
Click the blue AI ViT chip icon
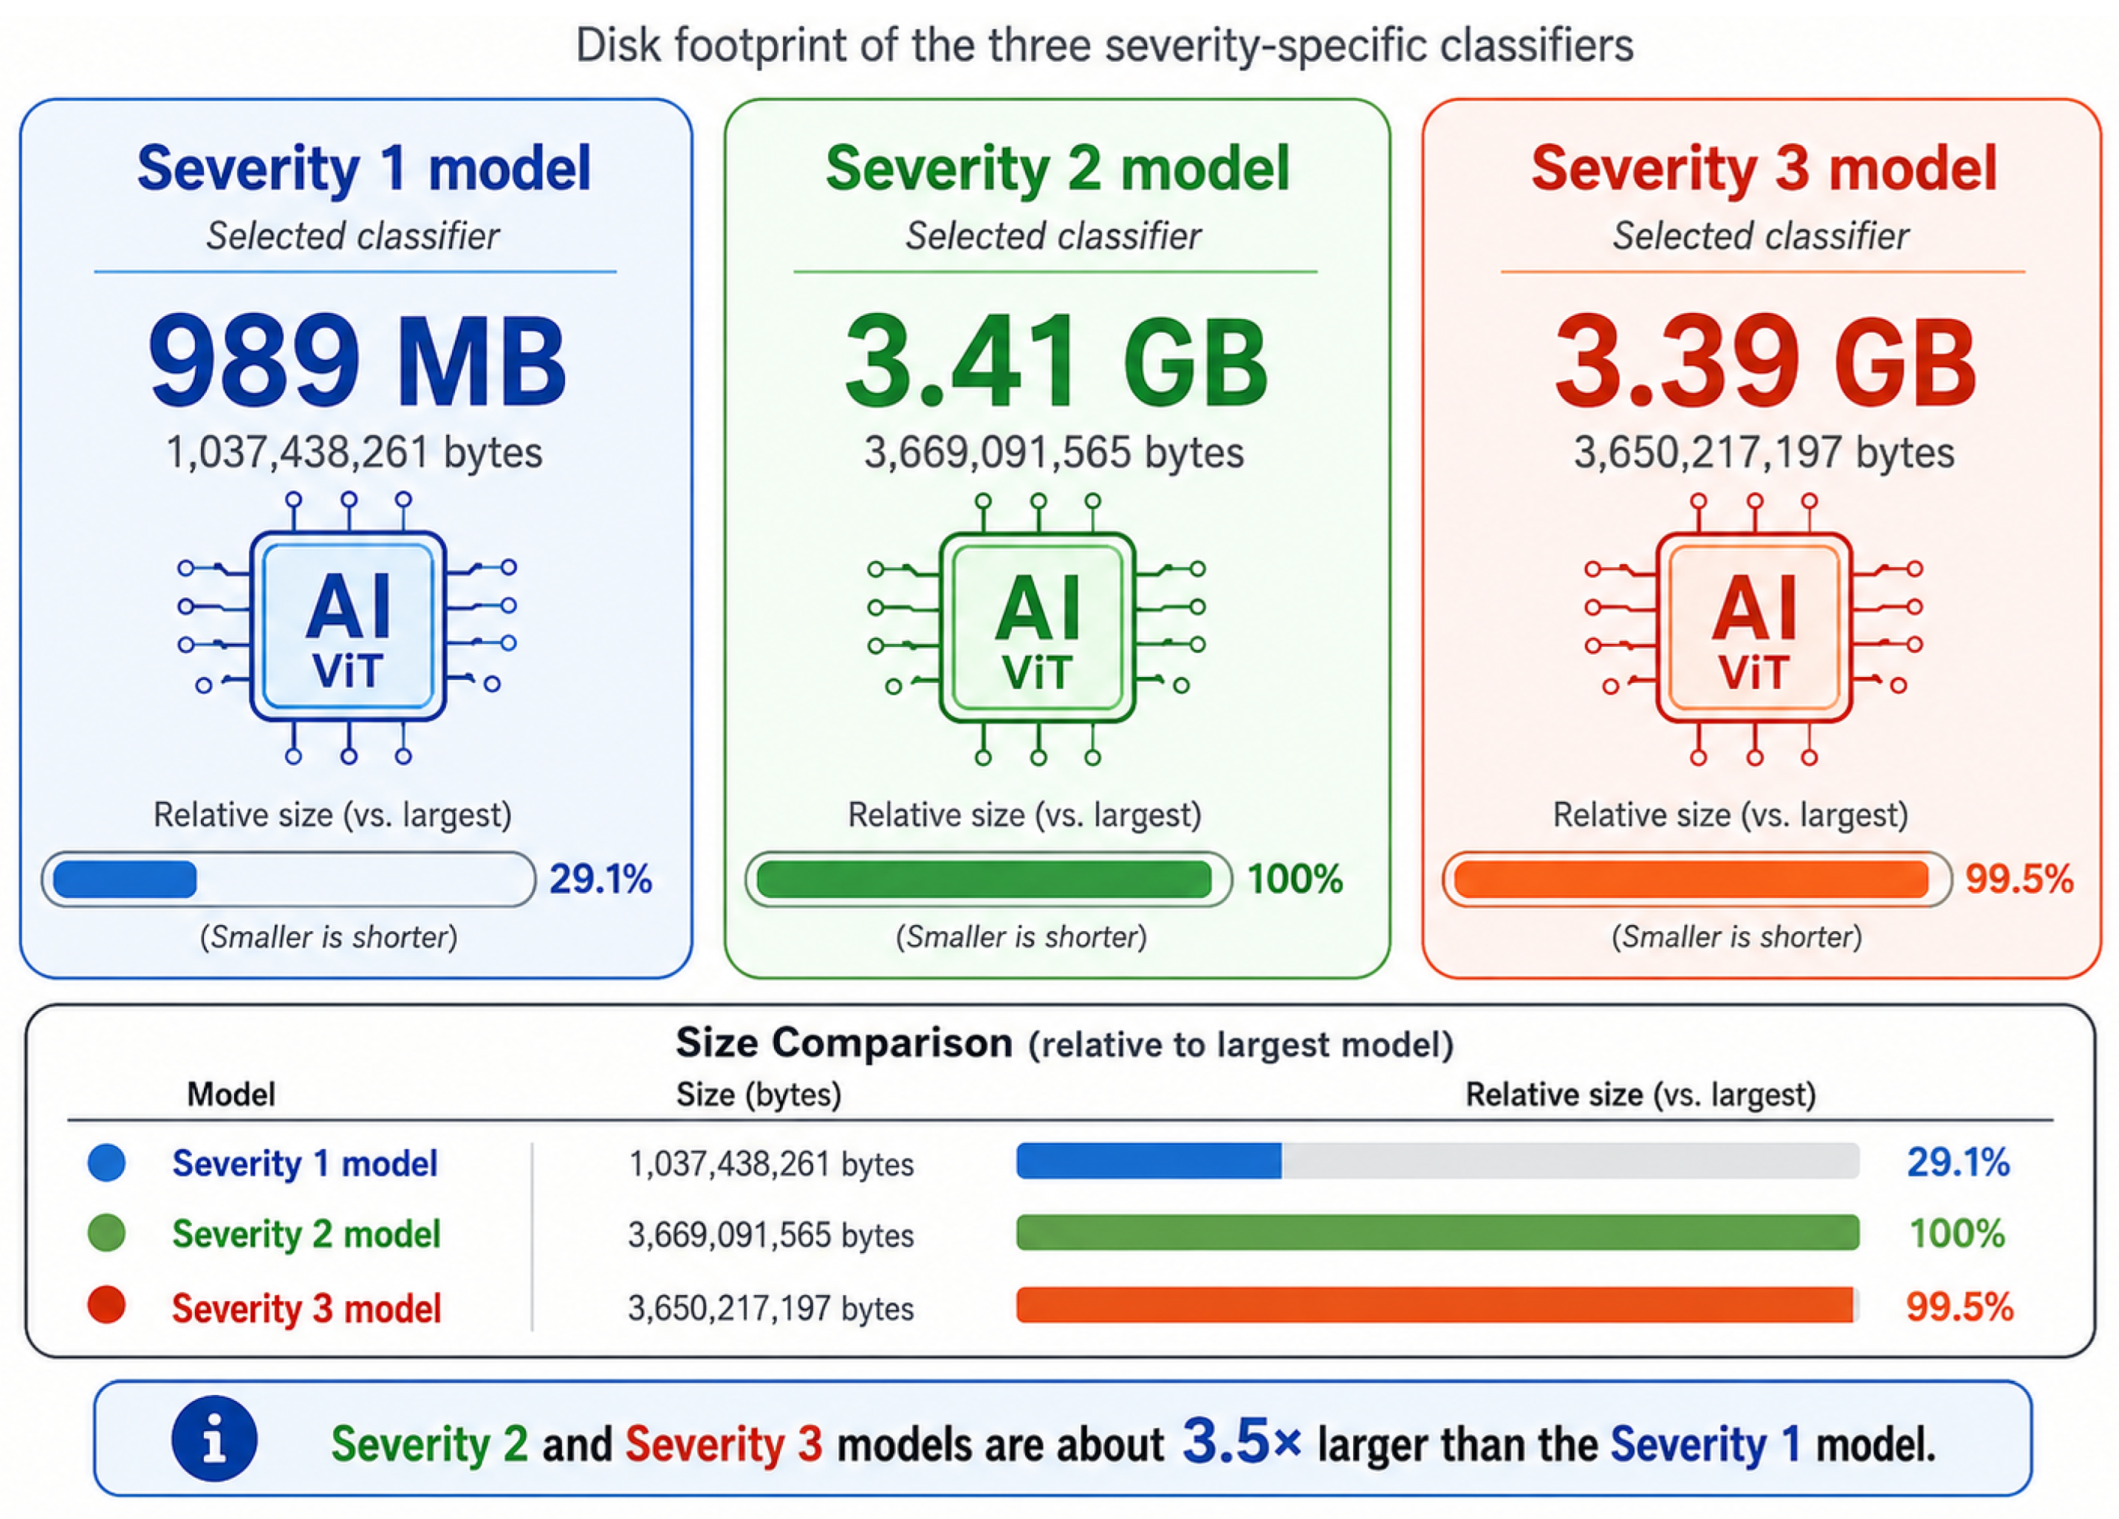(x=346, y=628)
